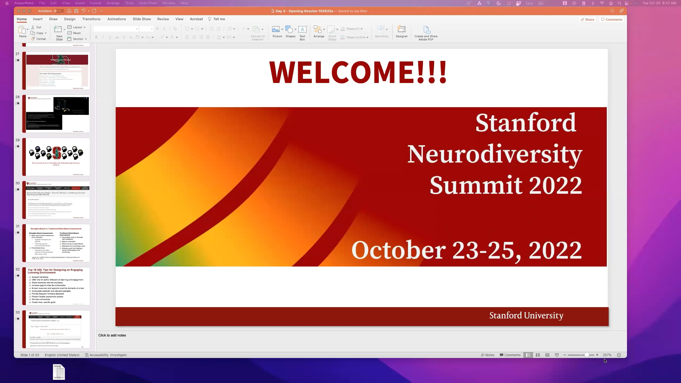The width and height of the screenshot is (681, 383).
Task: Open the font name combo box
Action: (x=116, y=29)
